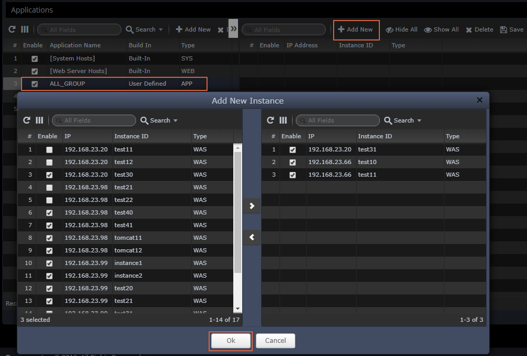Refresh the right instance list in dialog

click(270, 120)
